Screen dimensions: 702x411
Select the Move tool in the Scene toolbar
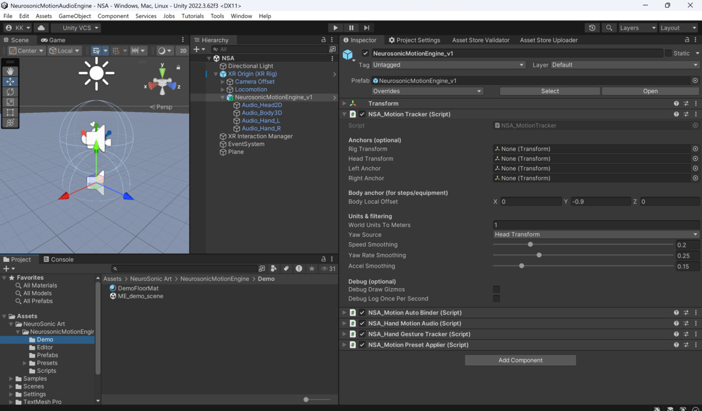(9, 81)
